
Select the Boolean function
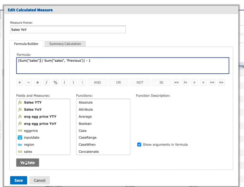(85, 124)
